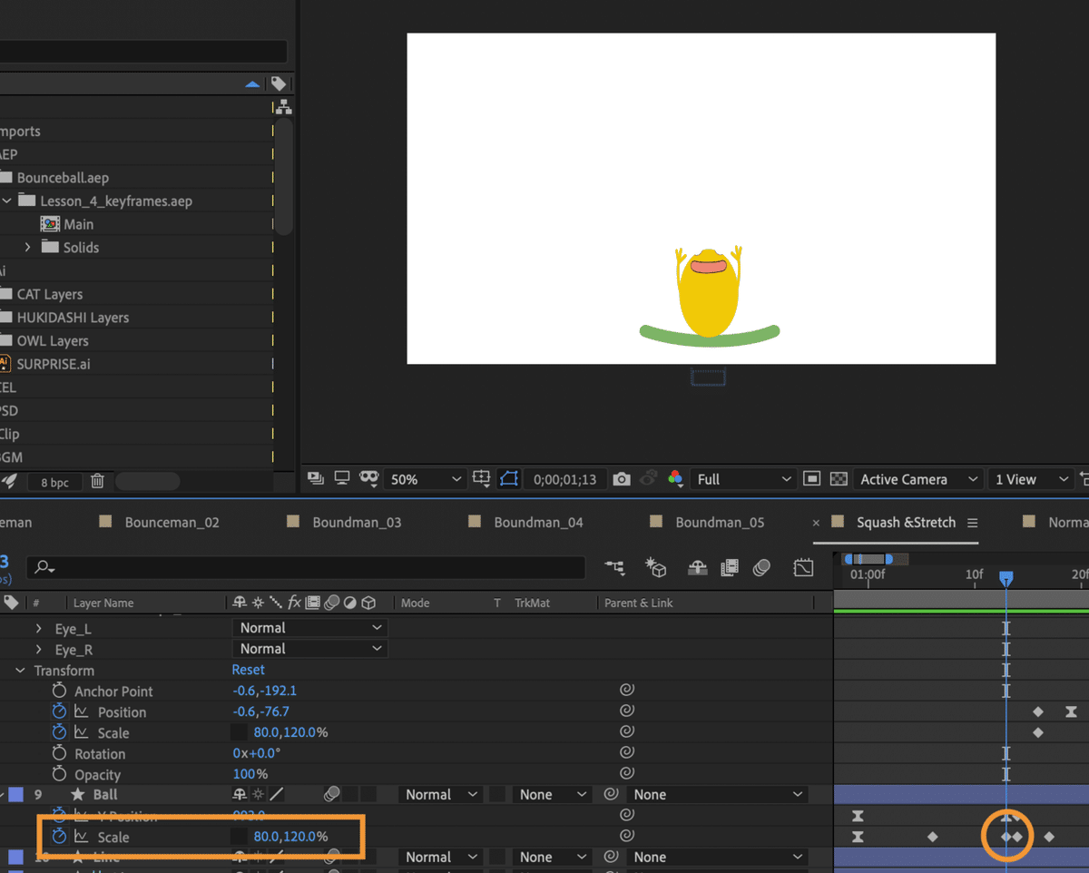Click the timeline layer search field
1089x873 pixels.
pyautogui.click(x=306, y=568)
